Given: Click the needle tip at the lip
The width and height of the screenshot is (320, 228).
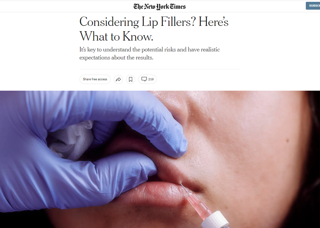Looking at the screenshot, I should [x=181, y=184].
